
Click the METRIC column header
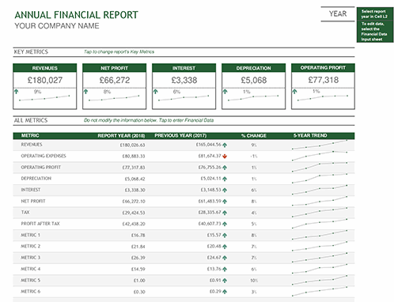pos(30,135)
